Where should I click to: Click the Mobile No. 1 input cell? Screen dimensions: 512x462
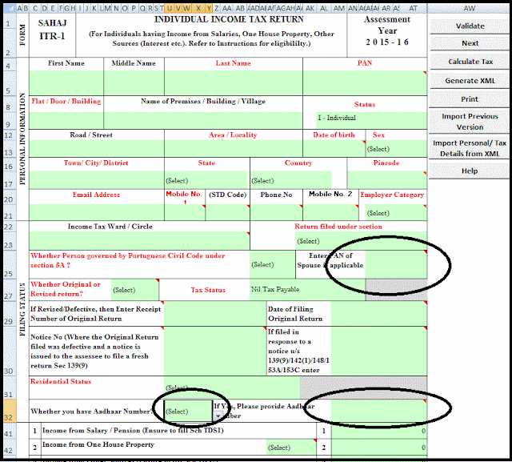(x=185, y=213)
